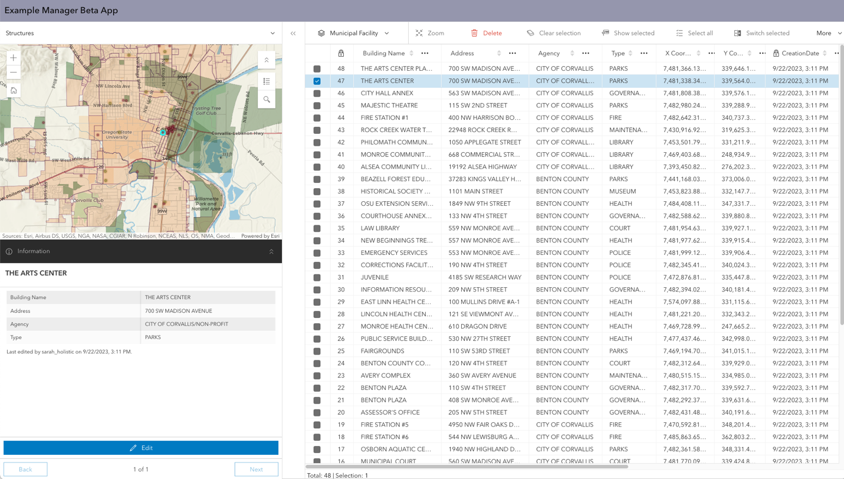The image size is (844, 479).
Task: Check the CITY HALL ANNEX row checkbox
Action: (x=318, y=93)
